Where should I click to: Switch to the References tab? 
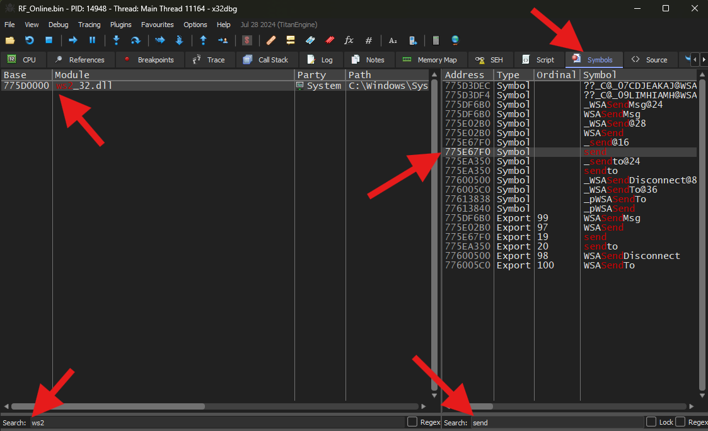(x=80, y=60)
